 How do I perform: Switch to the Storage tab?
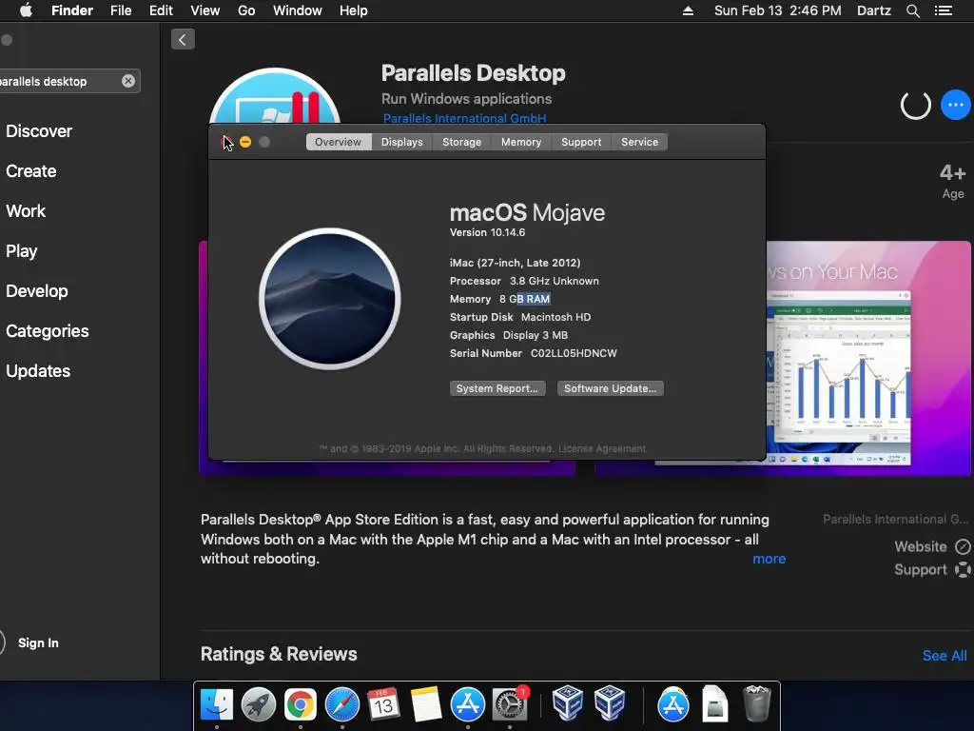pyautogui.click(x=461, y=142)
